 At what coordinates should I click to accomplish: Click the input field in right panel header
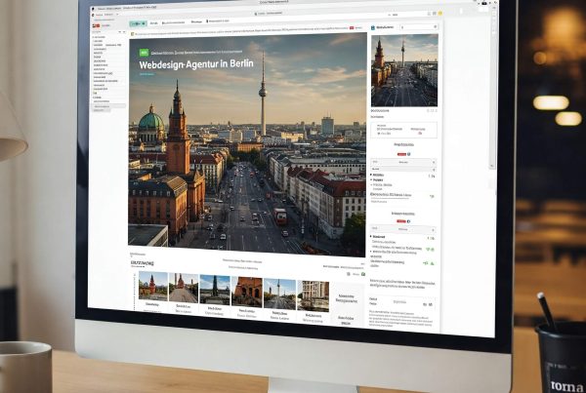point(419,27)
